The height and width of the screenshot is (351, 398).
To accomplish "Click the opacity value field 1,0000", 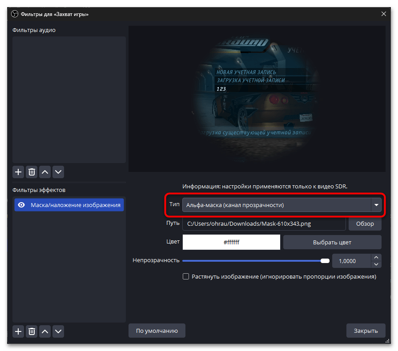I will coord(352,261).
